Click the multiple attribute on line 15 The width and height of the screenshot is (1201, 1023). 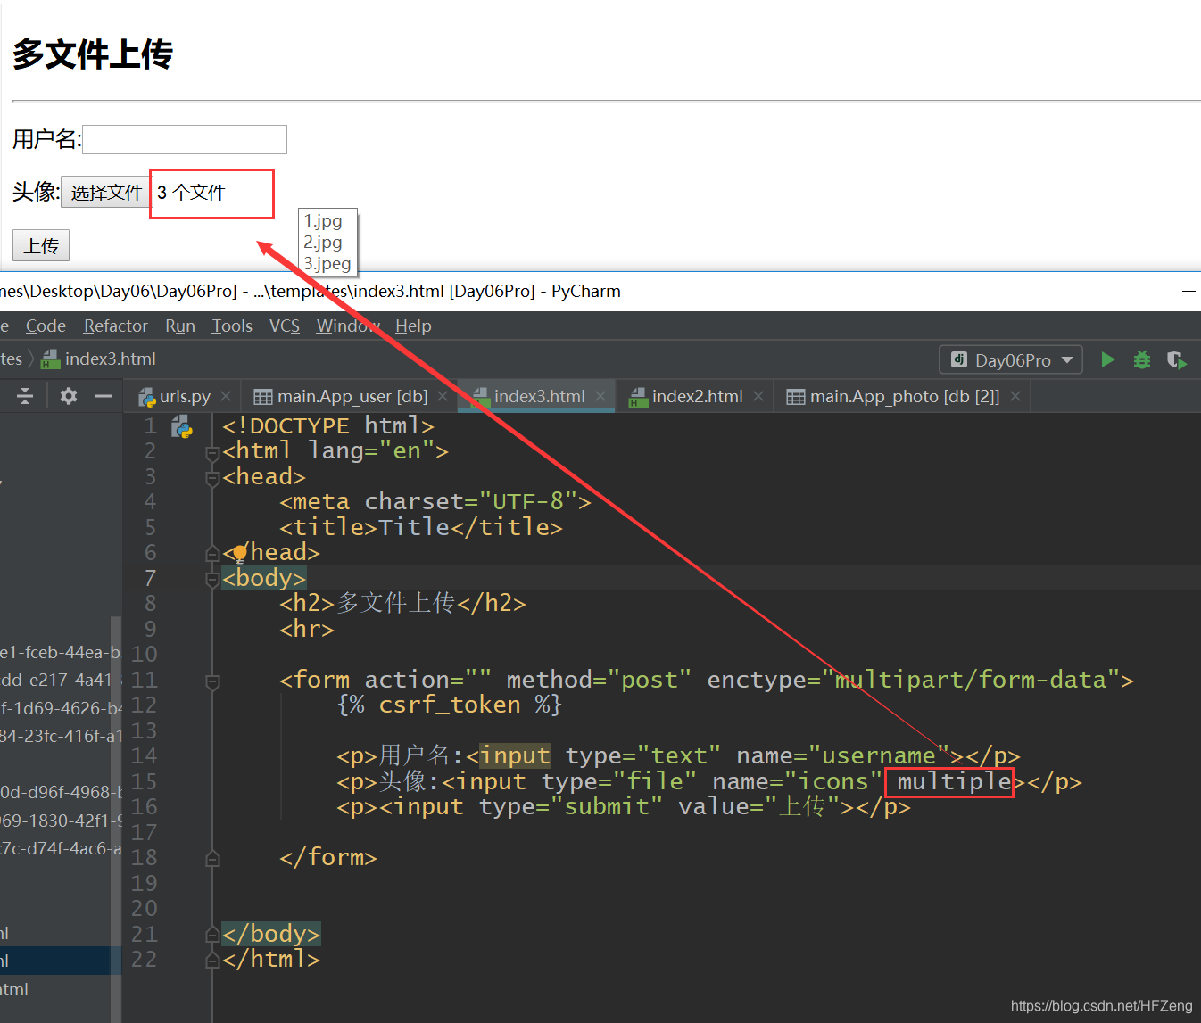(954, 781)
